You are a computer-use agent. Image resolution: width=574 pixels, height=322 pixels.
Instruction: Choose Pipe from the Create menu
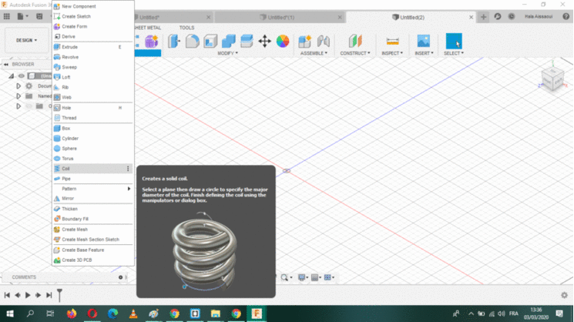click(x=92, y=179)
